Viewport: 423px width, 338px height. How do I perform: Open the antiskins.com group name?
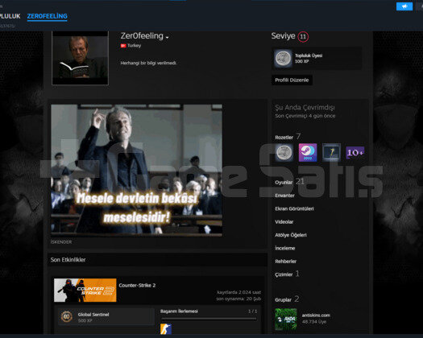(316, 315)
